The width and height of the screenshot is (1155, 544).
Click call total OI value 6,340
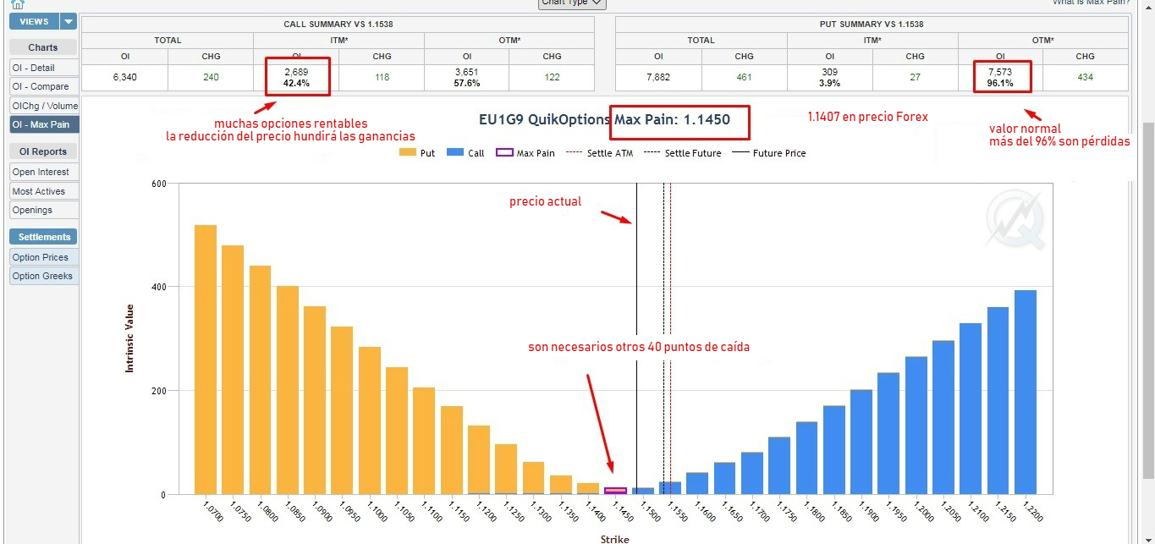coord(124,78)
